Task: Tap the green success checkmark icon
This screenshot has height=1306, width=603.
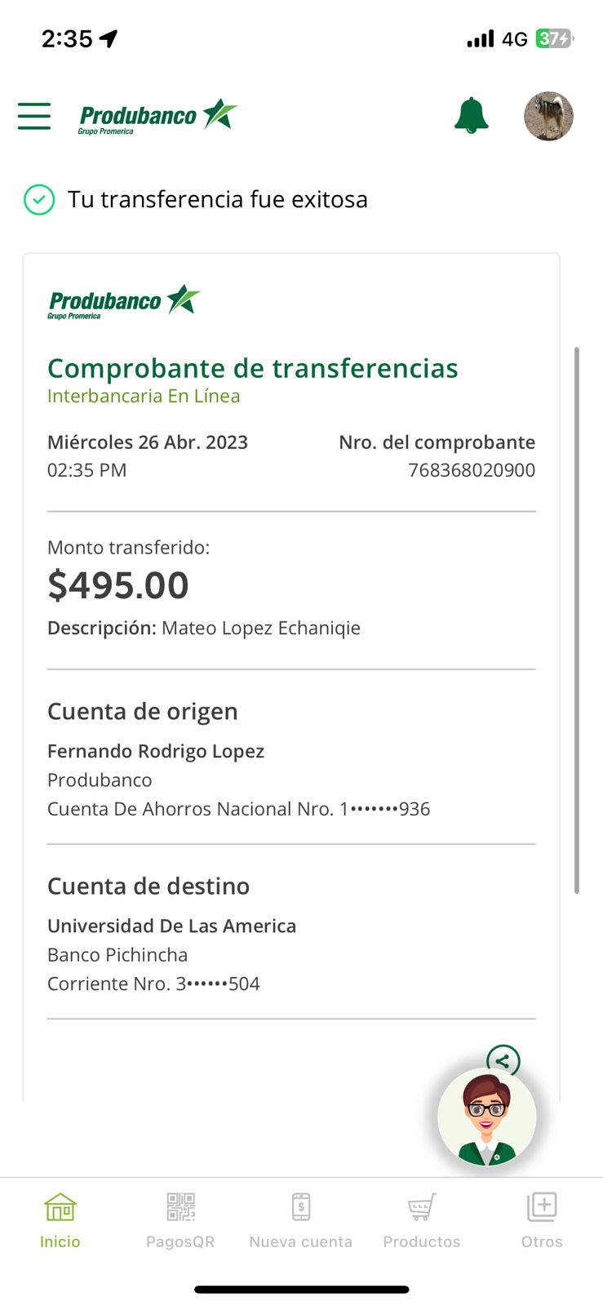Action: (39, 199)
